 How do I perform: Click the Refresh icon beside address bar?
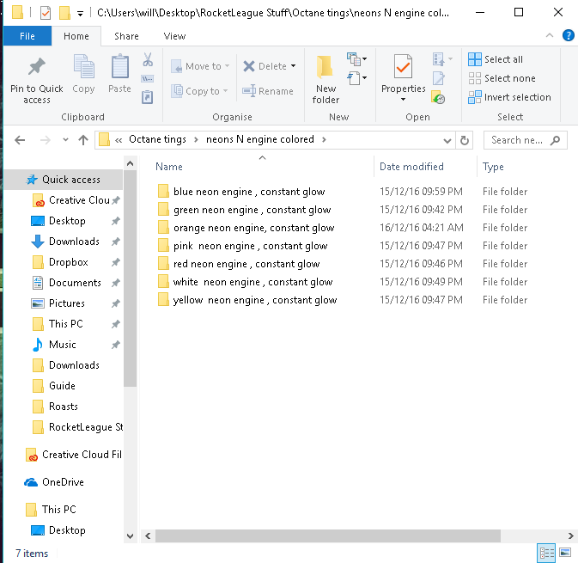pos(465,140)
